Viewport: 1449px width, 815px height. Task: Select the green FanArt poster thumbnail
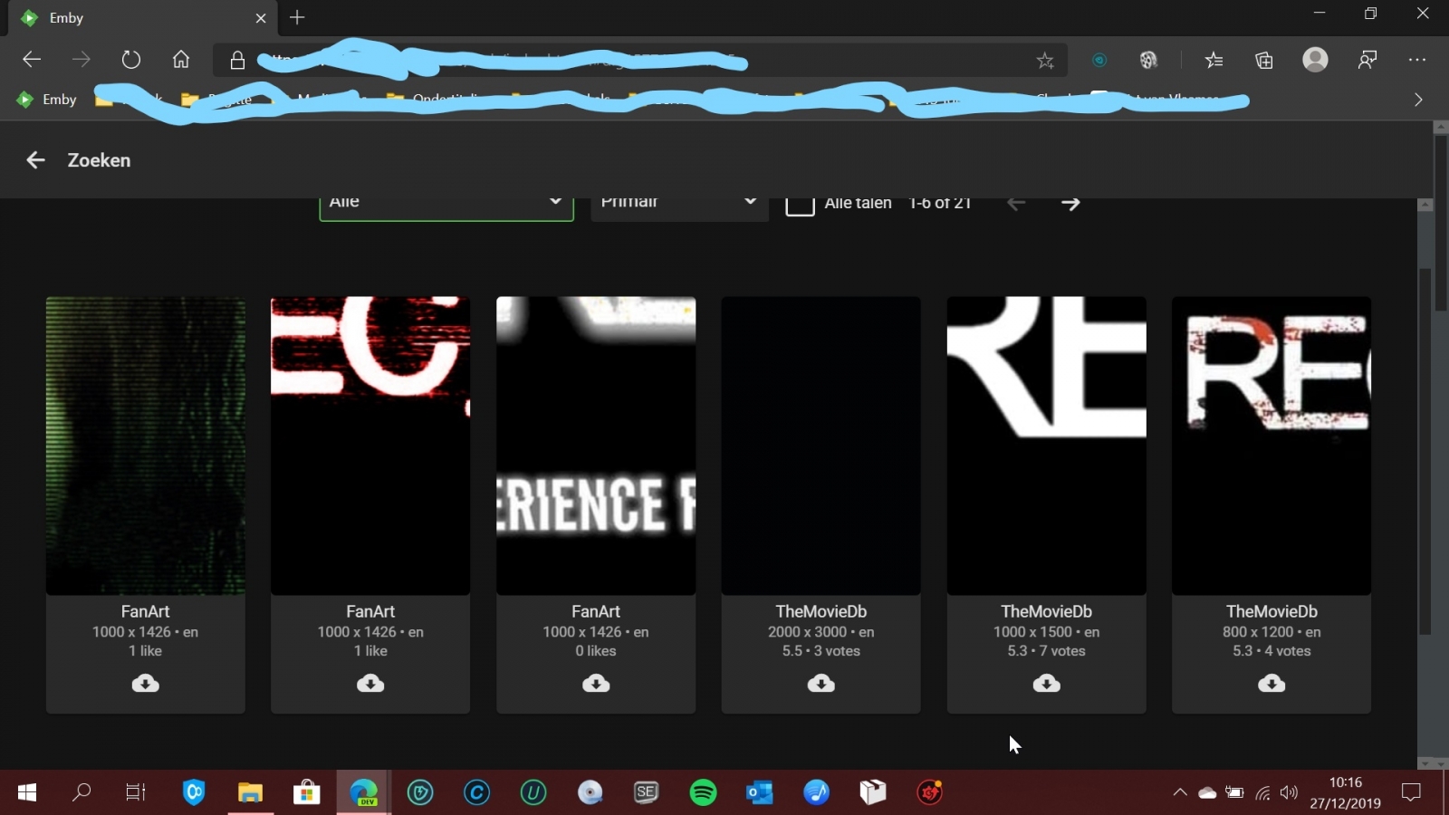145,446
